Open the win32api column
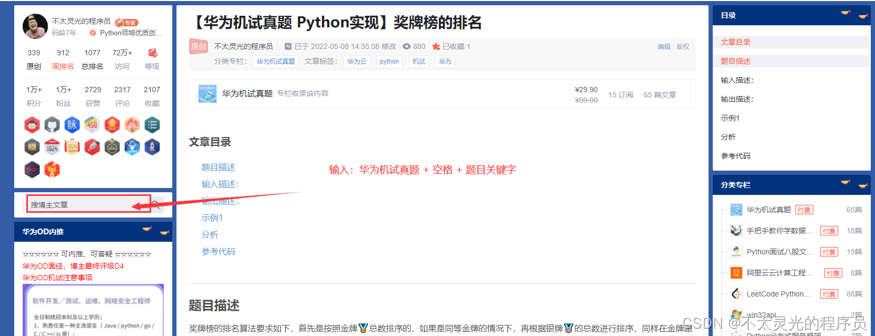 click(x=761, y=315)
